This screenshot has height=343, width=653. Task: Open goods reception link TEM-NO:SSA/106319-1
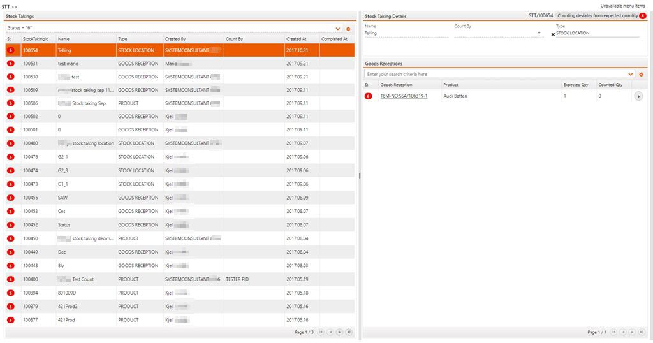pos(404,96)
